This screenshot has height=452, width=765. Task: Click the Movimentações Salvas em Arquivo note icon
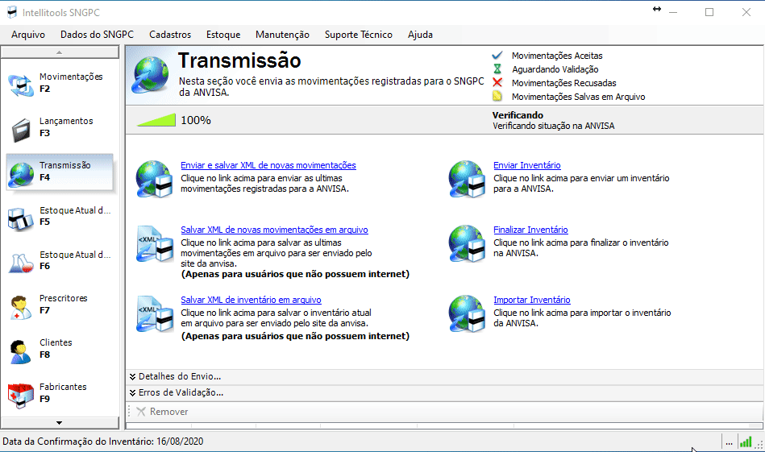coord(497,96)
